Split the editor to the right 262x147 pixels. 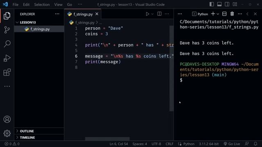159,14
